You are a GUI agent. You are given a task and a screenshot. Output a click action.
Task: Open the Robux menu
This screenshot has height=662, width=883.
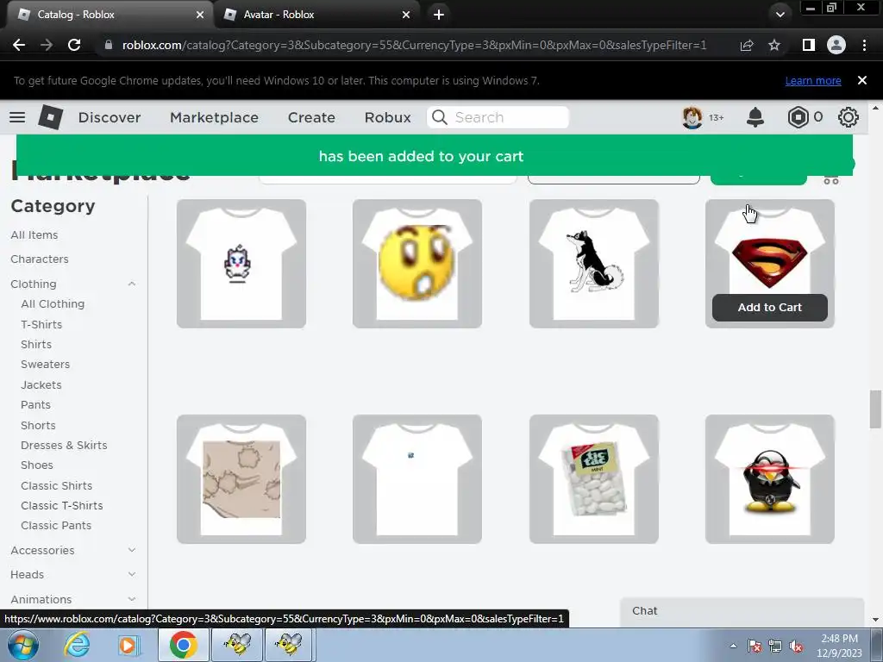[x=387, y=117]
